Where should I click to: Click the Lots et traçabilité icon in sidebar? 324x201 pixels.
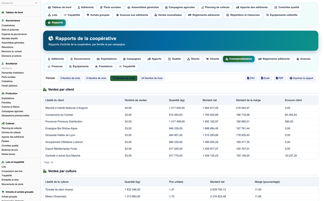(3, 162)
